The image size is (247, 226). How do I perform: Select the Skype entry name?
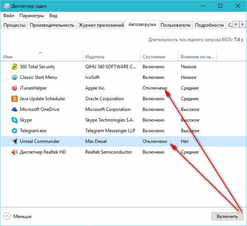click(x=26, y=120)
